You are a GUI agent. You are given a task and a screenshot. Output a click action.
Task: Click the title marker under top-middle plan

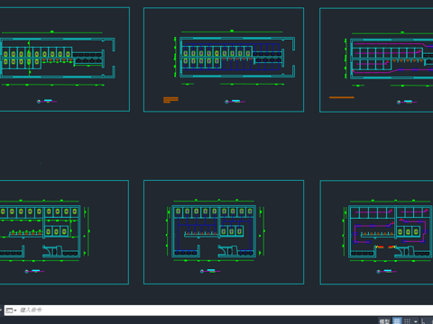point(235,102)
